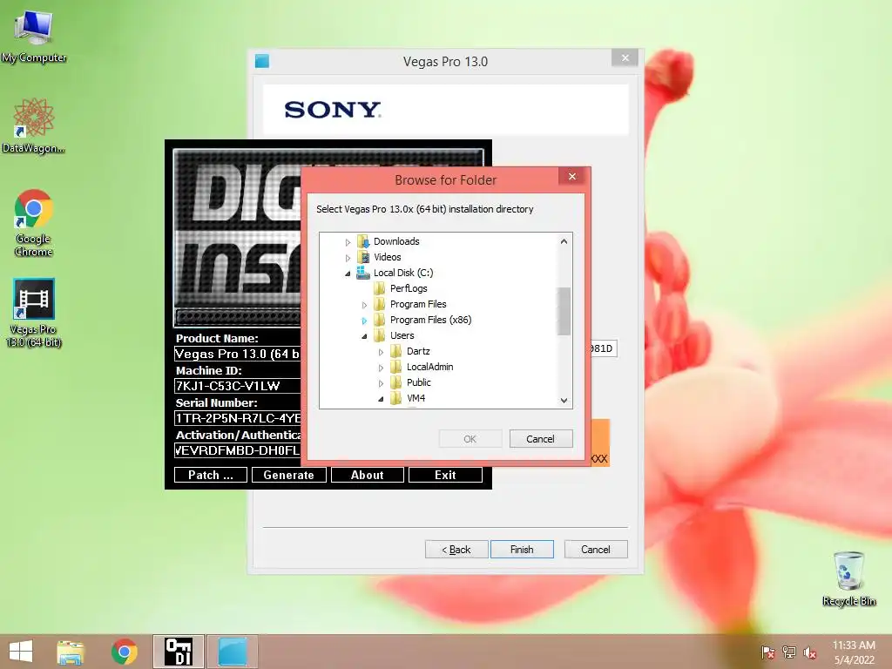The width and height of the screenshot is (892, 669).
Task: Open About in the keygen
Action: point(368,475)
